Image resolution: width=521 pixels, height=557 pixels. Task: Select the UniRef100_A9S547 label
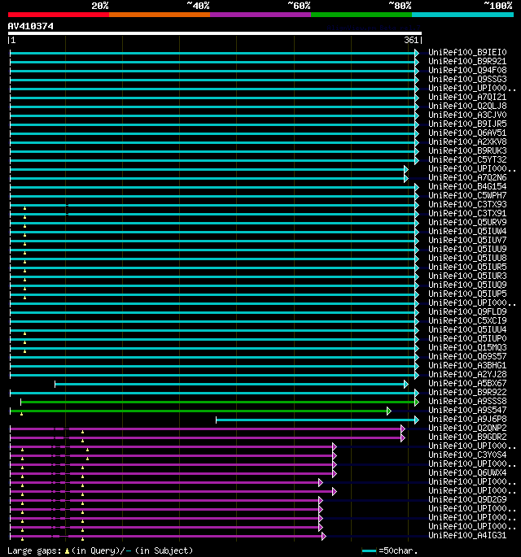click(x=467, y=410)
